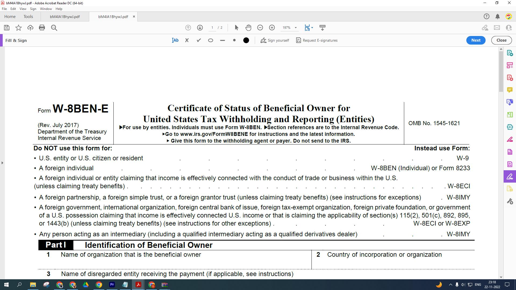This screenshot has width=516, height=290.
Task: Open the black color picker swatch
Action: 246,40
